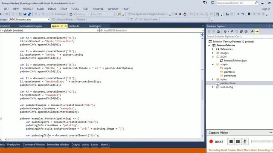Click the Search Solution Explorer field
Screen dimensions: 273x153
click(x=240, y=37)
